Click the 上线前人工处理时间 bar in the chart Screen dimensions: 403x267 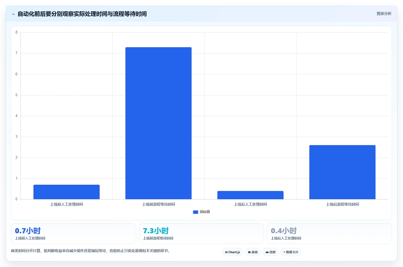(67, 192)
